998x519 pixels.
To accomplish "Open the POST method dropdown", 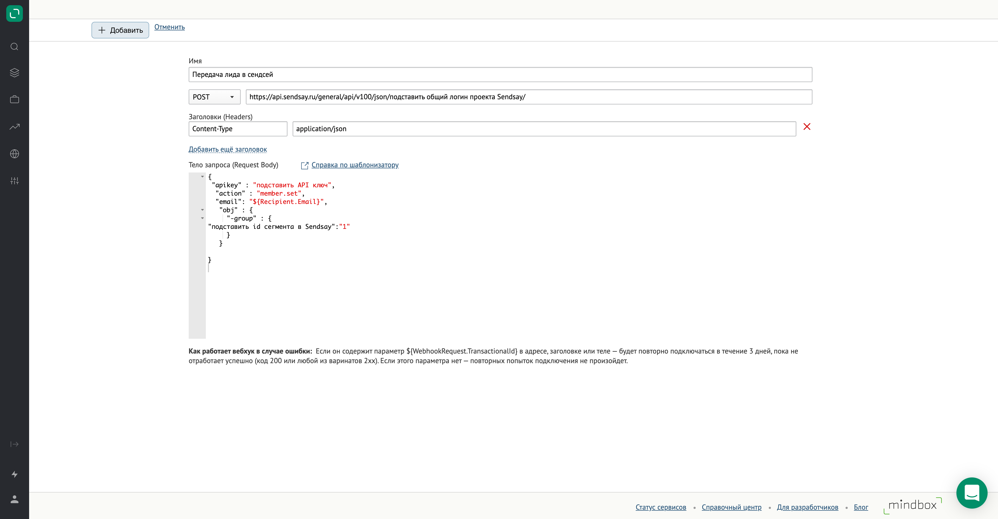I will coord(214,97).
